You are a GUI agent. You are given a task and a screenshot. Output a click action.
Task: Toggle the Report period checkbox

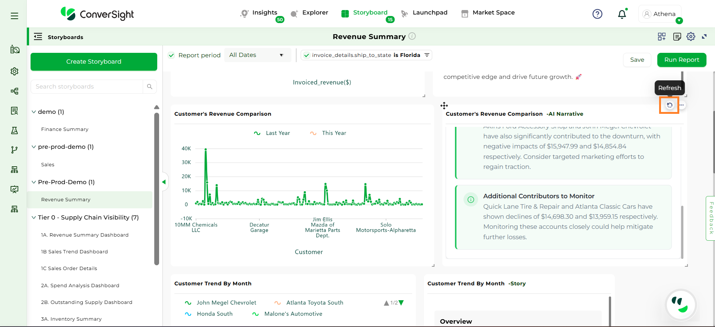pyautogui.click(x=171, y=55)
